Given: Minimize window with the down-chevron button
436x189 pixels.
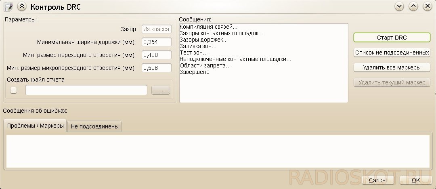Looking at the screenshot, I should 399,6.
